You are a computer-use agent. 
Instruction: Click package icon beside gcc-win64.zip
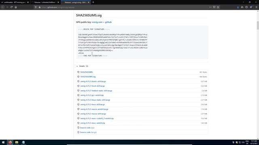click(78, 95)
